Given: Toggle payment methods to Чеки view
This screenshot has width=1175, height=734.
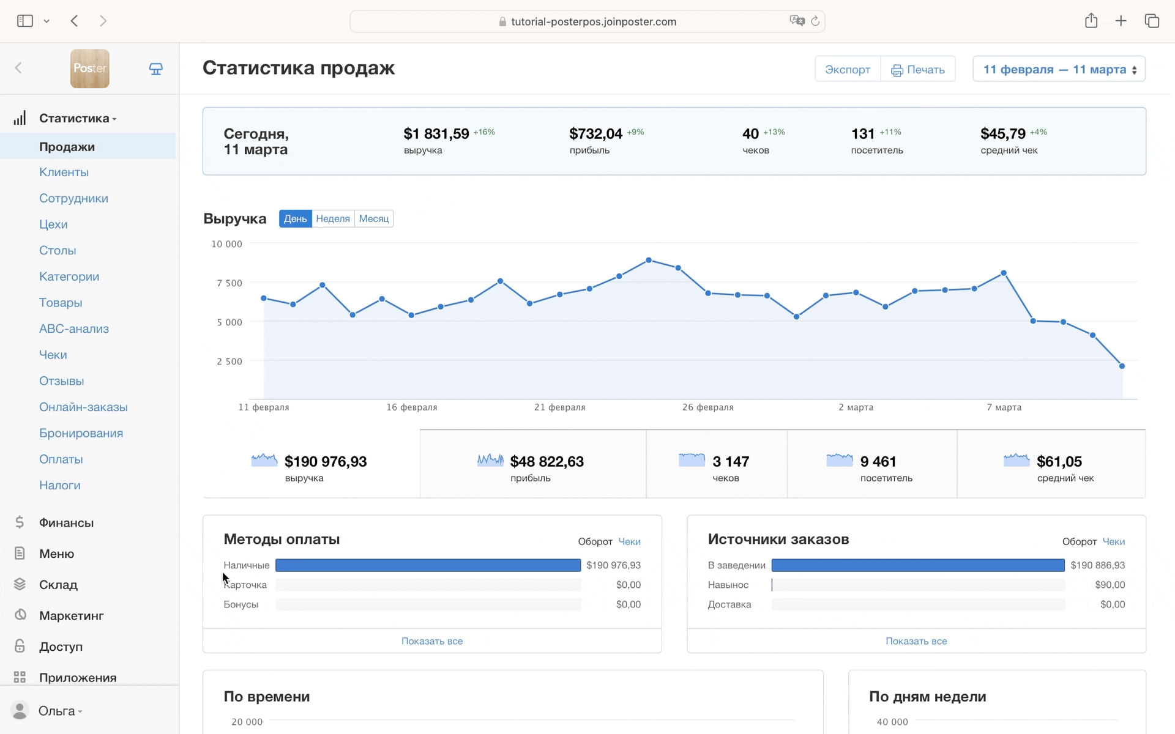Looking at the screenshot, I should [x=629, y=541].
